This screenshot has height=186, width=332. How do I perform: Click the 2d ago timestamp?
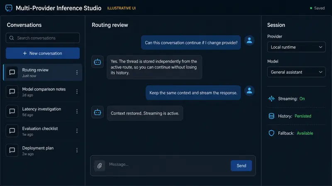point(27,95)
